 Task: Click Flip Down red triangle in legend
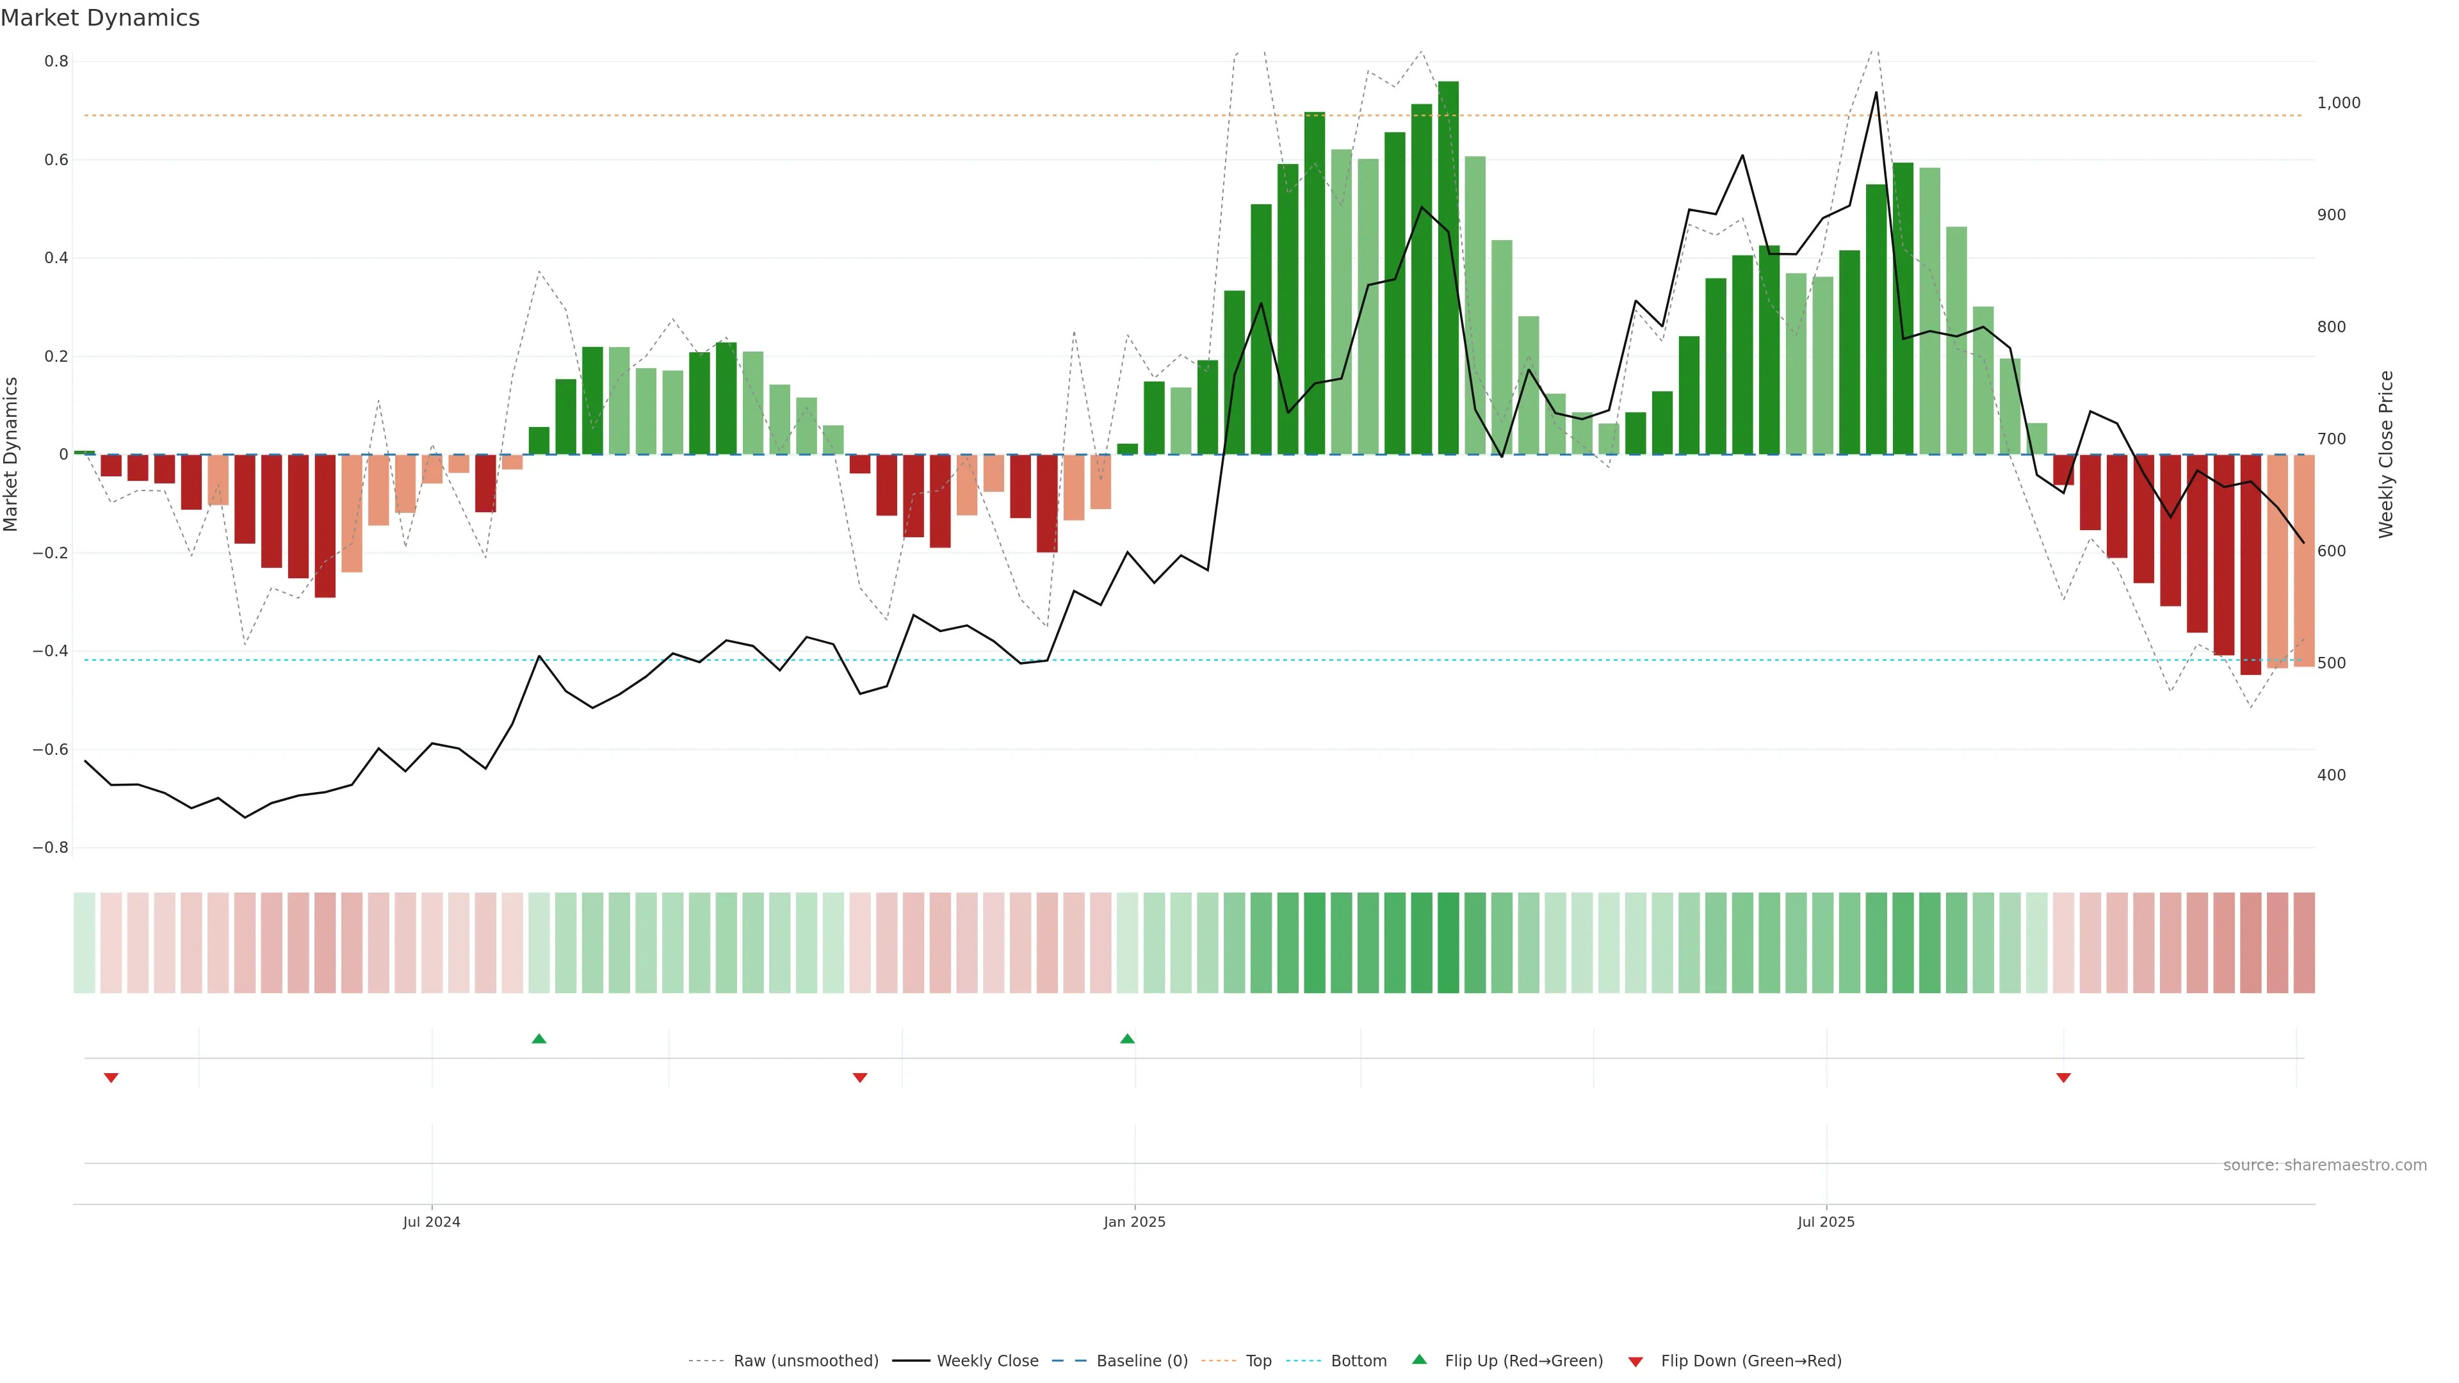tap(1635, 1361)
